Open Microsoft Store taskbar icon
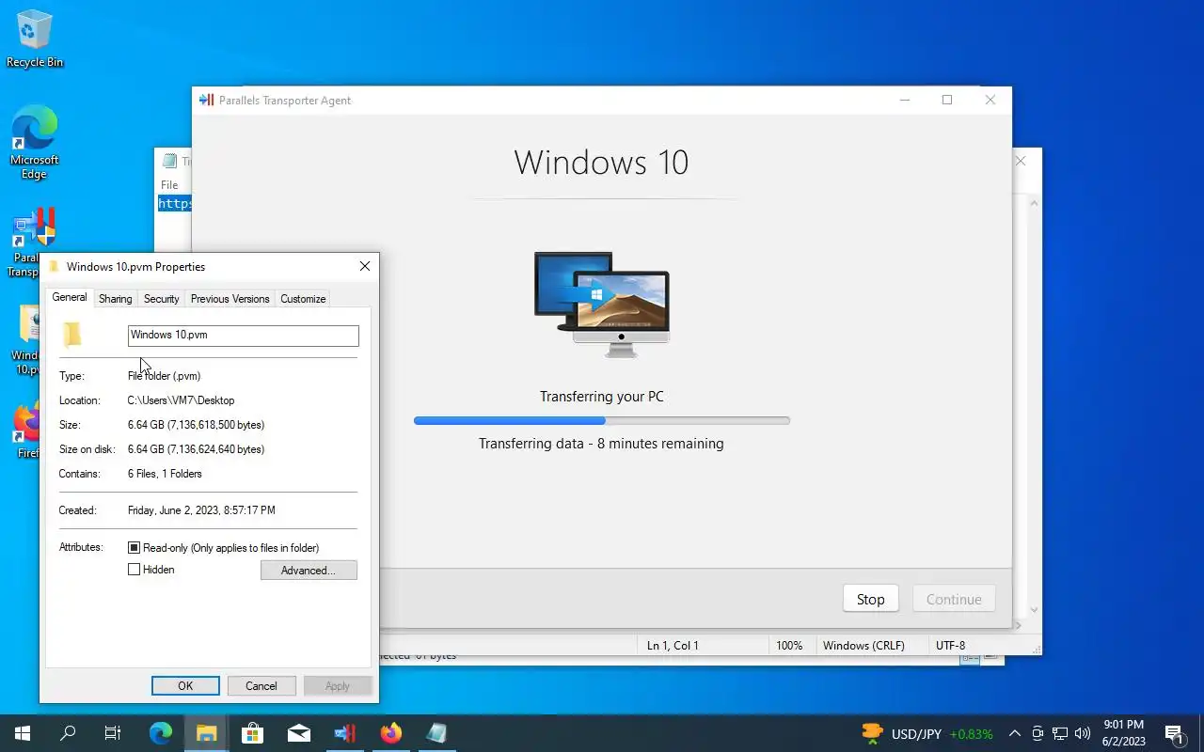 point(252,733)
